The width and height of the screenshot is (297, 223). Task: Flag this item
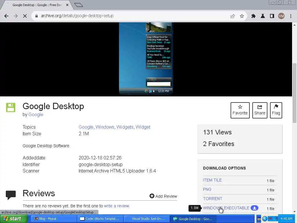[276, 110]
